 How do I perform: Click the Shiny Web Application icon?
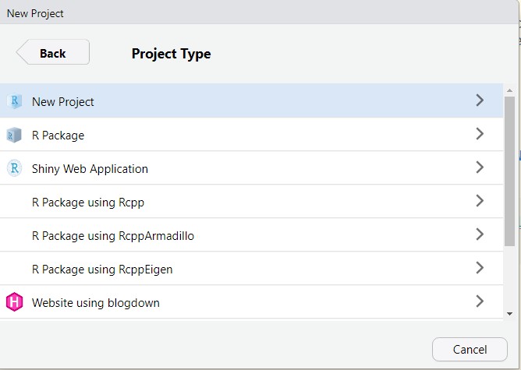coord(14,168)
